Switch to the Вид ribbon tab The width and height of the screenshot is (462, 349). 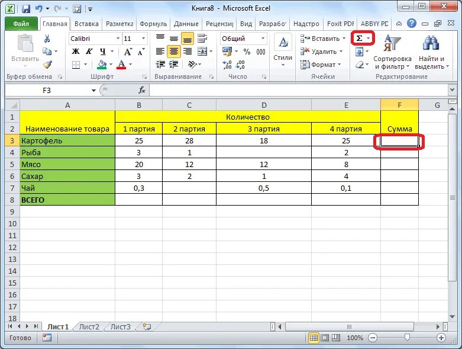click(245, 24)
